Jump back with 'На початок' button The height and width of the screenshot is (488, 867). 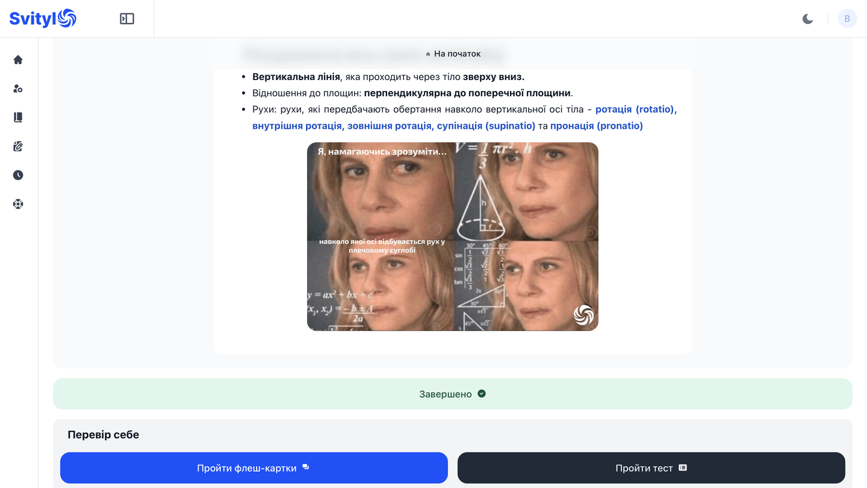453,54
